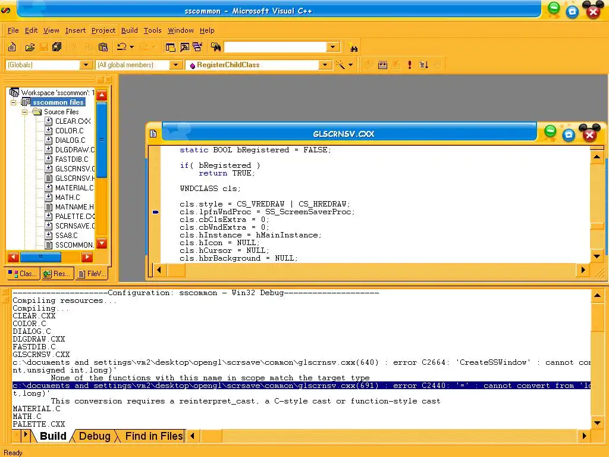Select DLGDRAW file in the tree
The width and height of the screenshot is (609, 457).
[x=74, y=149]
